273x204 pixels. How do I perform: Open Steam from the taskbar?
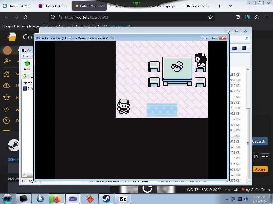(x=106, y=199)
